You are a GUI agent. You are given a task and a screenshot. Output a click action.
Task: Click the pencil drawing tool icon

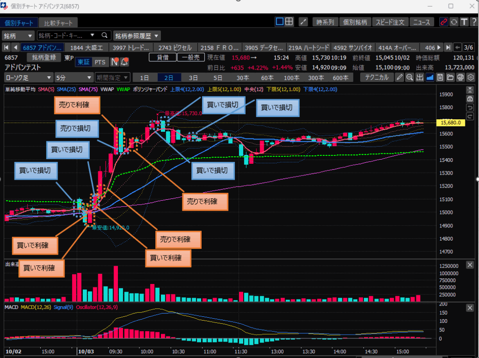pos(400,78)
